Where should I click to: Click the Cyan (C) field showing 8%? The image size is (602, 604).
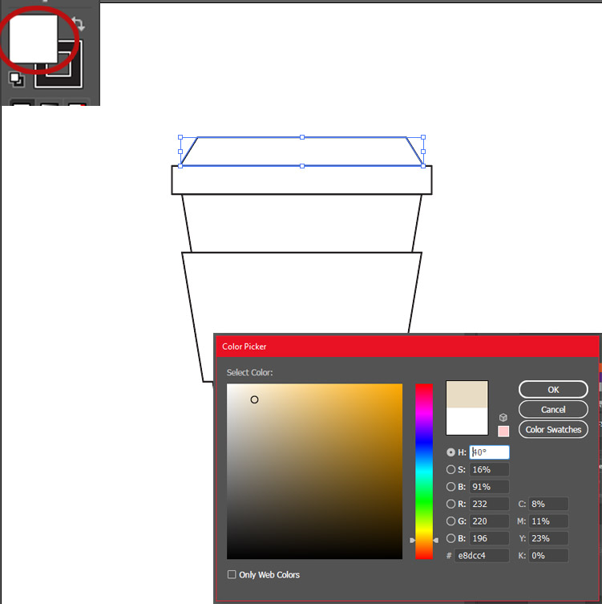548,505
